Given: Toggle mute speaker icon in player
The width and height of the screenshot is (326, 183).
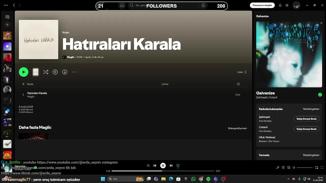Looking at the screenshot, I should coord(294,167).
